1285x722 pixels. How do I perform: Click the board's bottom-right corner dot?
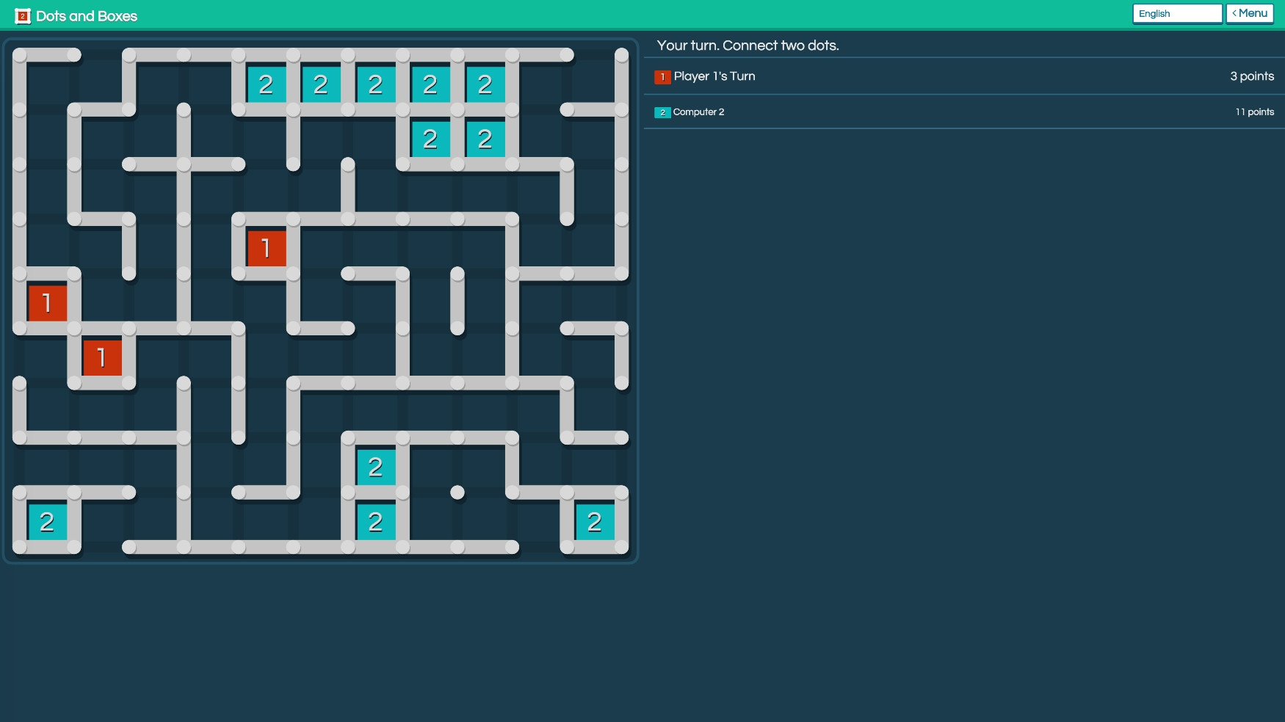[622, 547]
